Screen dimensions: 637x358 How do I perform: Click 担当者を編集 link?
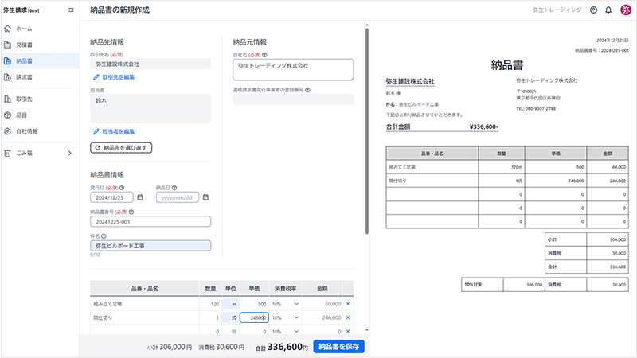click(x=114, y=131)
